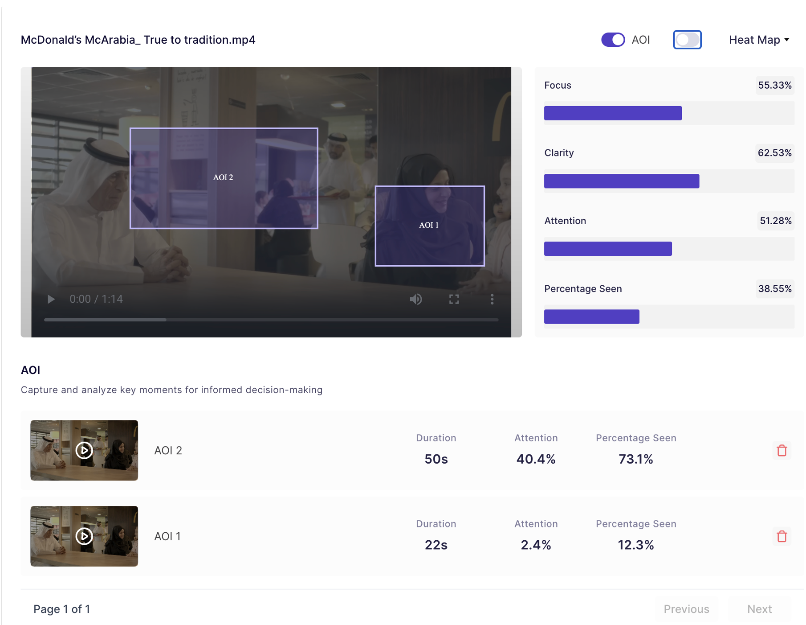
Task: Delete AOI 2 with its trash icon
Action: [782, 450]
